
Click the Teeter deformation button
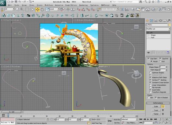(156, 114)
